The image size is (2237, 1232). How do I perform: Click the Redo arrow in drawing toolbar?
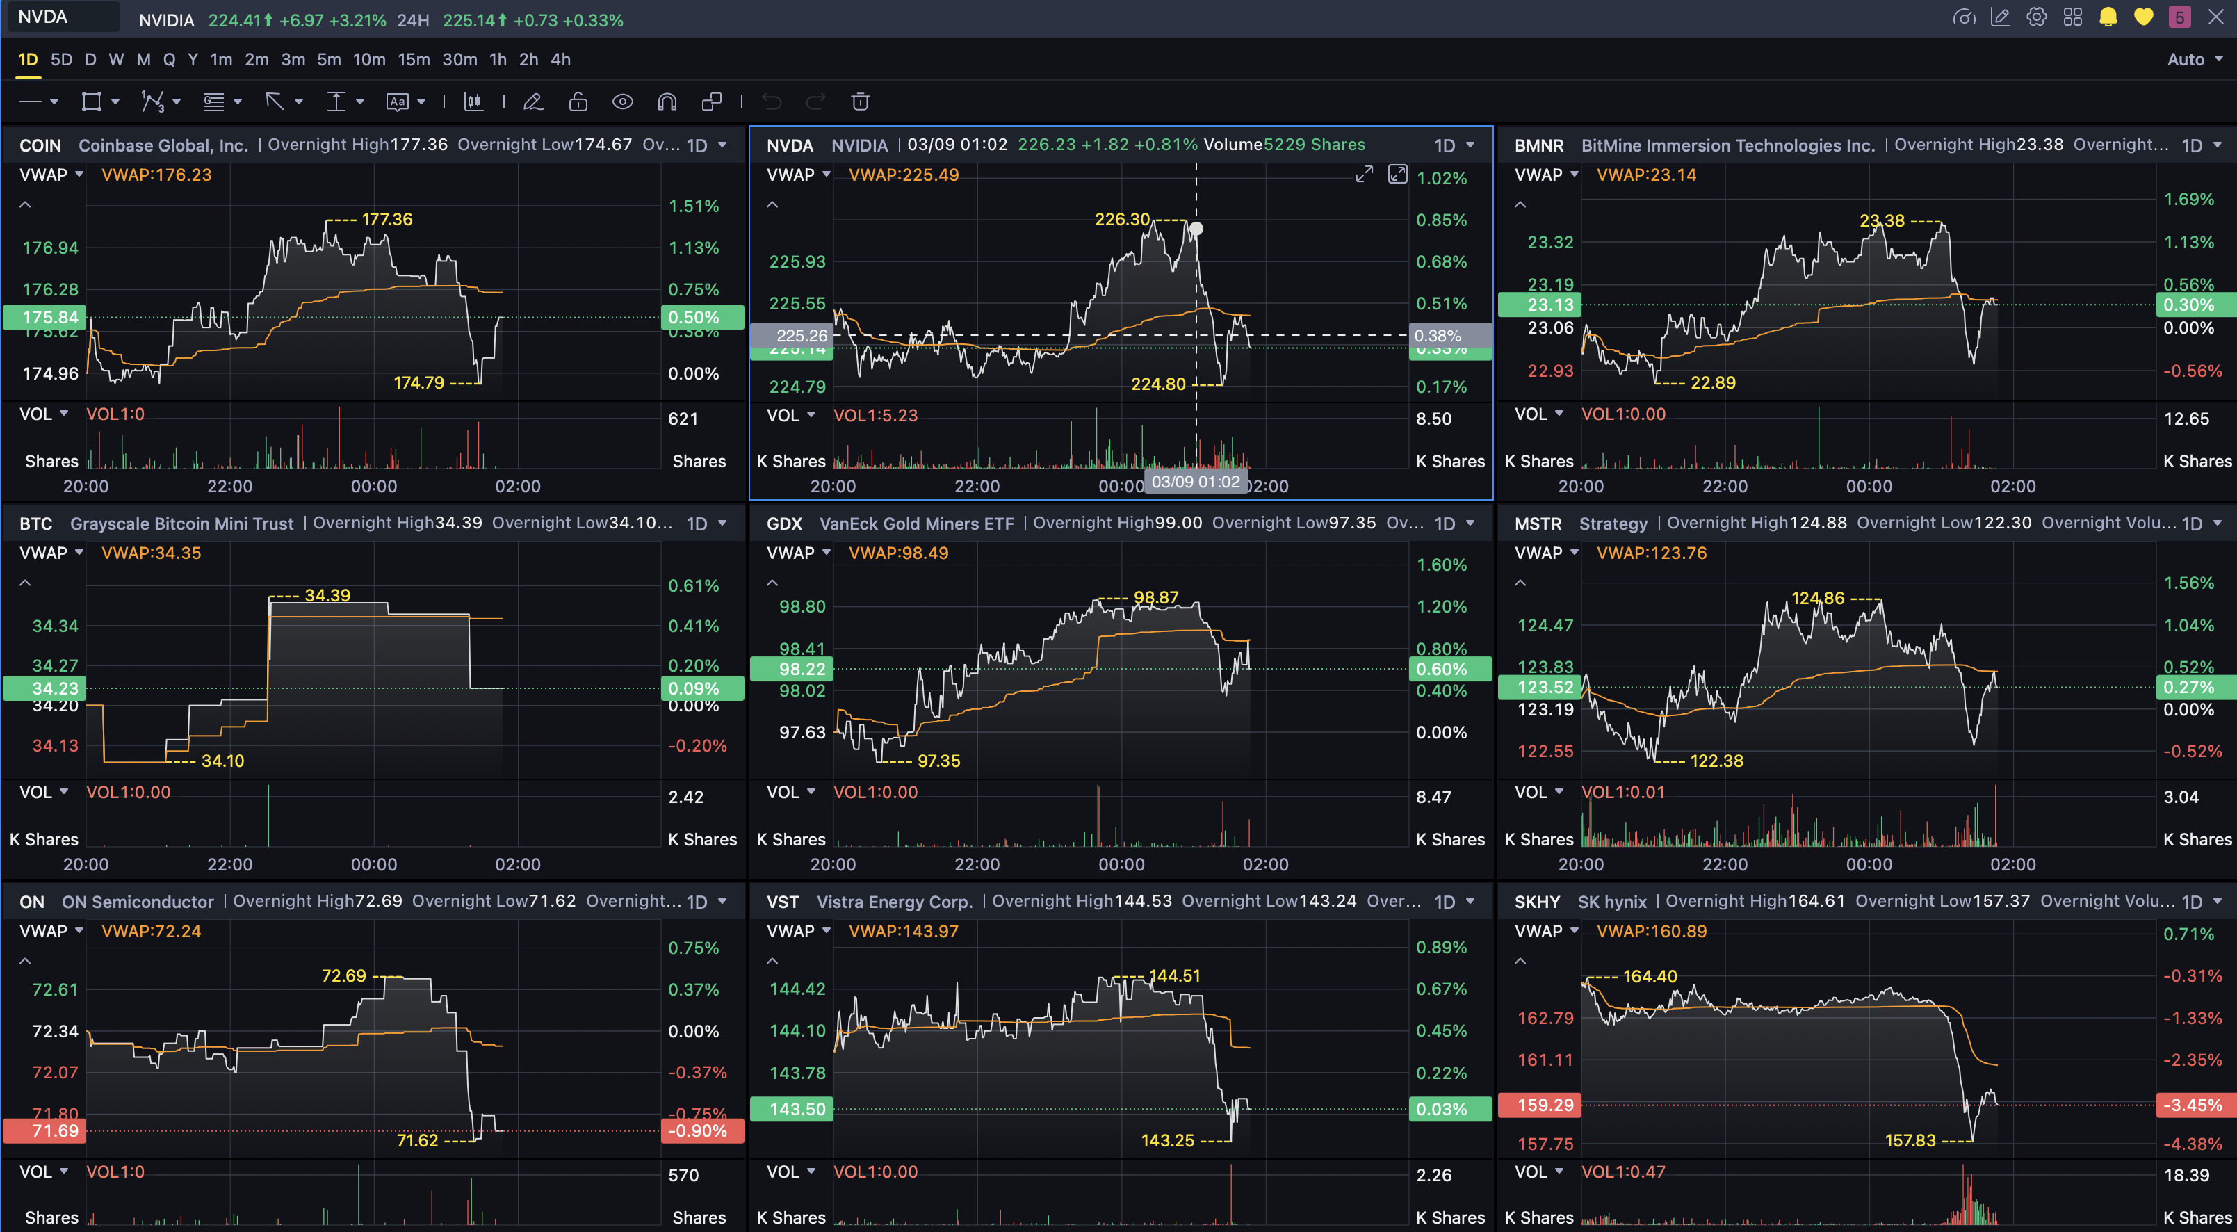[815, 102]
